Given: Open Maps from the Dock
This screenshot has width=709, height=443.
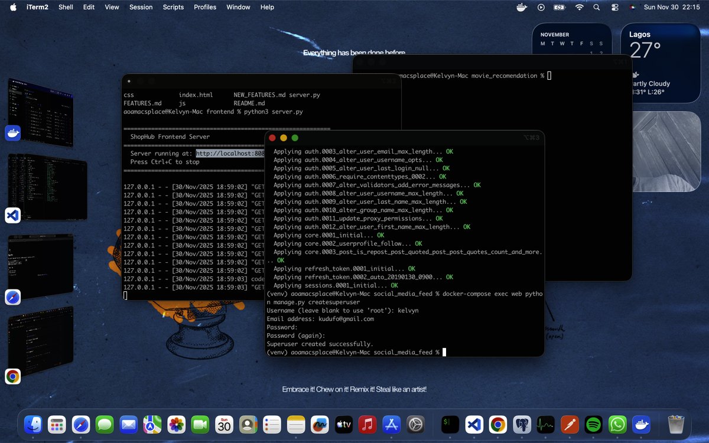Looking at the screenshot, I should click(152, 424).
